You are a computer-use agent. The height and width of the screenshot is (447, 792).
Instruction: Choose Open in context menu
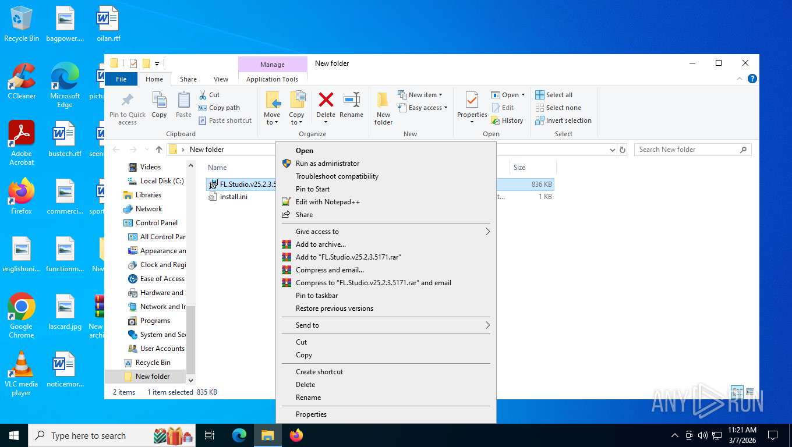point(386,151)
